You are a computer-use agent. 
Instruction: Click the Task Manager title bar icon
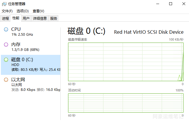click(4, 4)
